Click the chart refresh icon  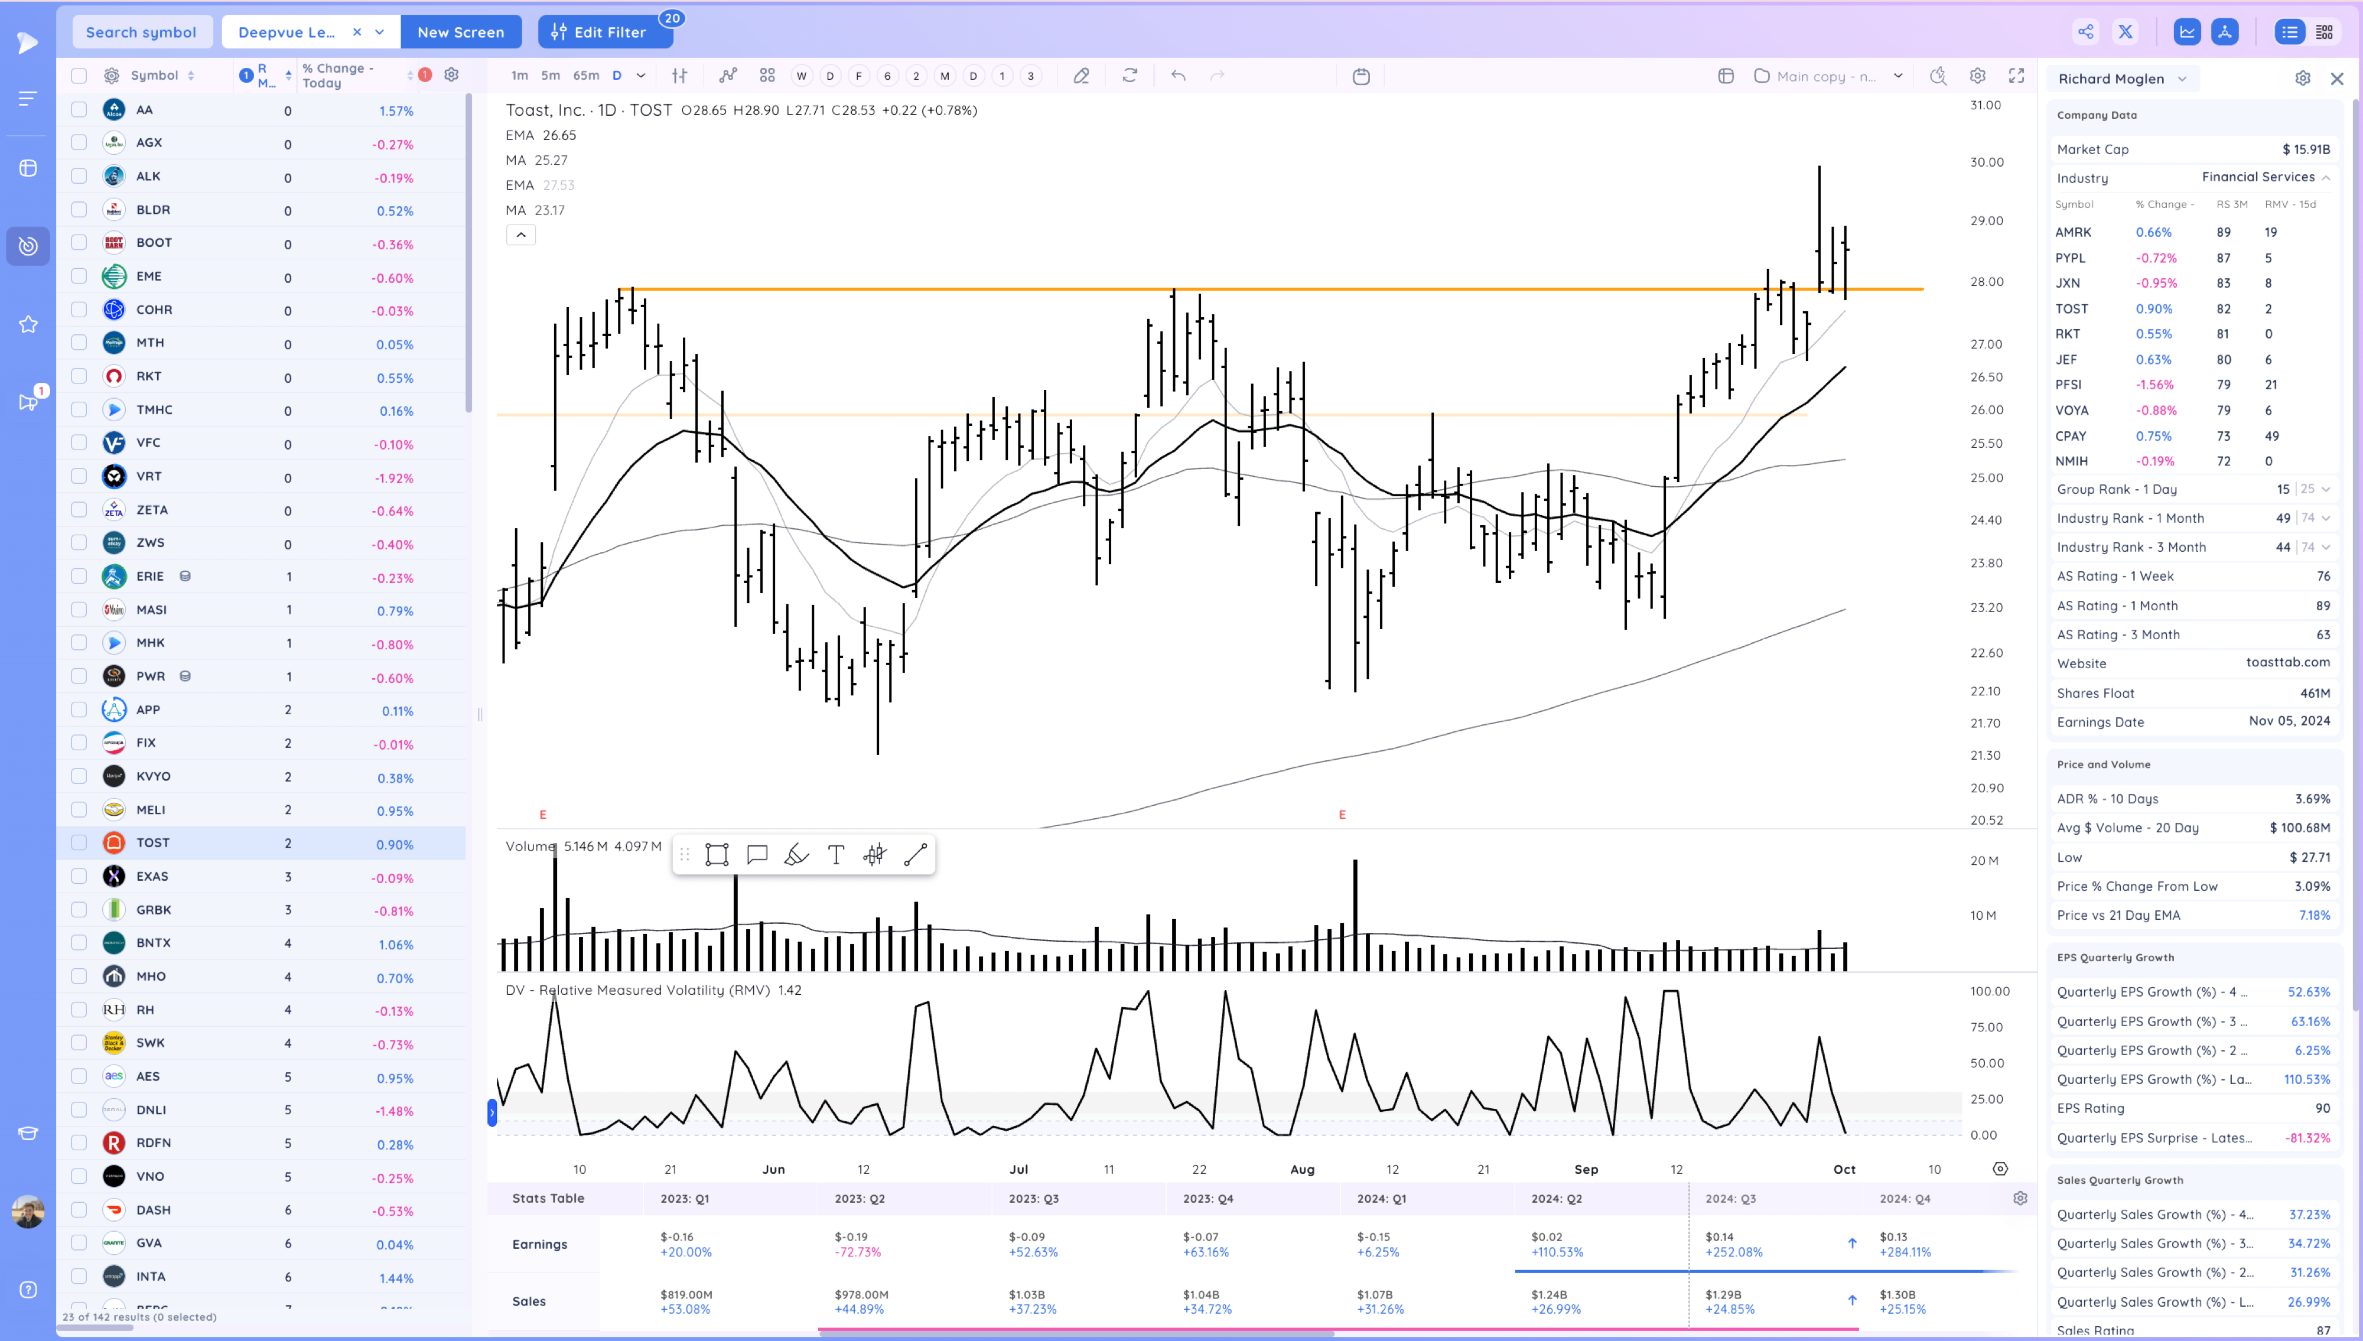[1130, 76]
